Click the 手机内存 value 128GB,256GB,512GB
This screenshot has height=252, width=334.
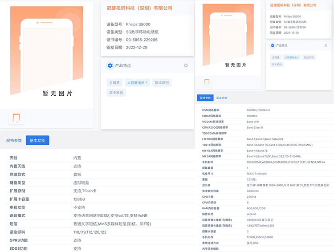tap(260, 237)
